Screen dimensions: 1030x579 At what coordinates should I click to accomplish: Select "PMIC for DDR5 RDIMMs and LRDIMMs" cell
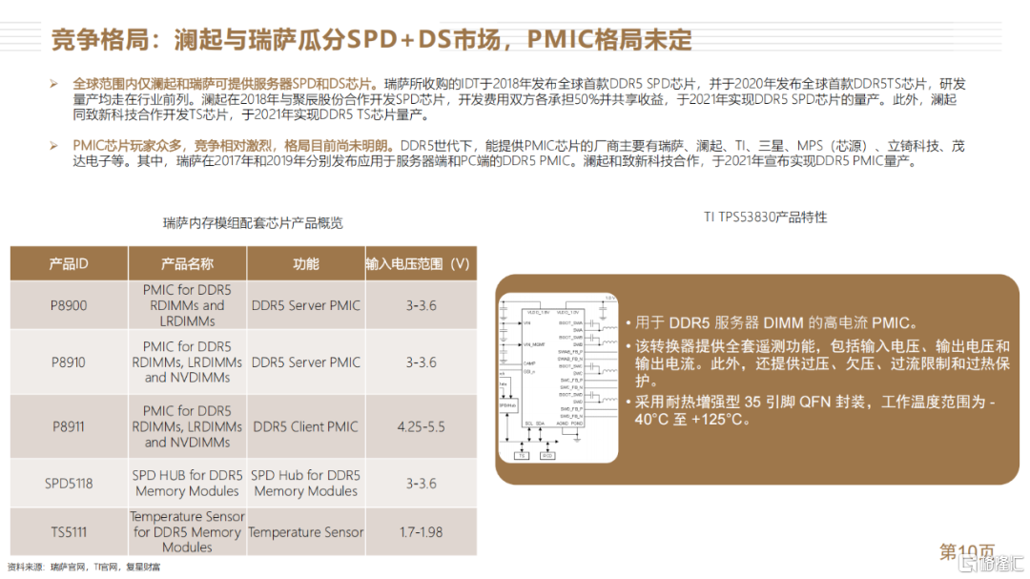(187, 305)
